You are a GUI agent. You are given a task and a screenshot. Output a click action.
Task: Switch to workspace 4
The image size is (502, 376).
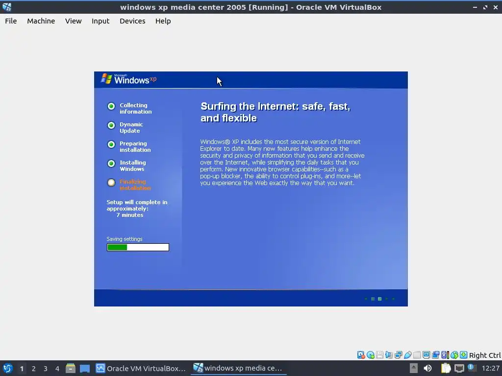pyautogui.click(x=57, y=369)
